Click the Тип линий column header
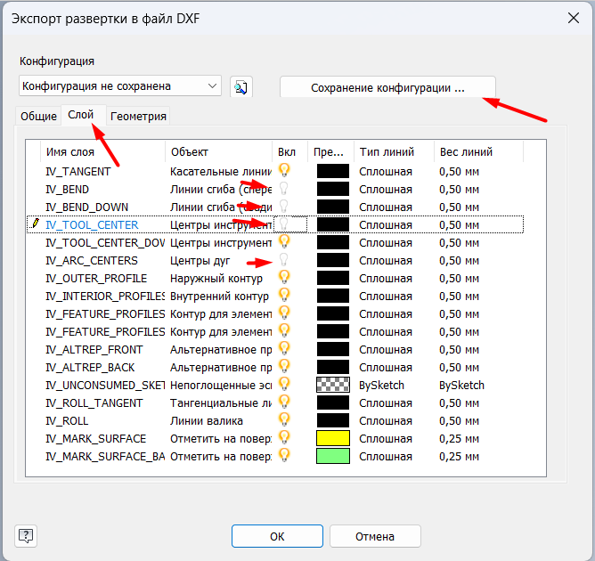595x561 pixels. tap(394, 151)
